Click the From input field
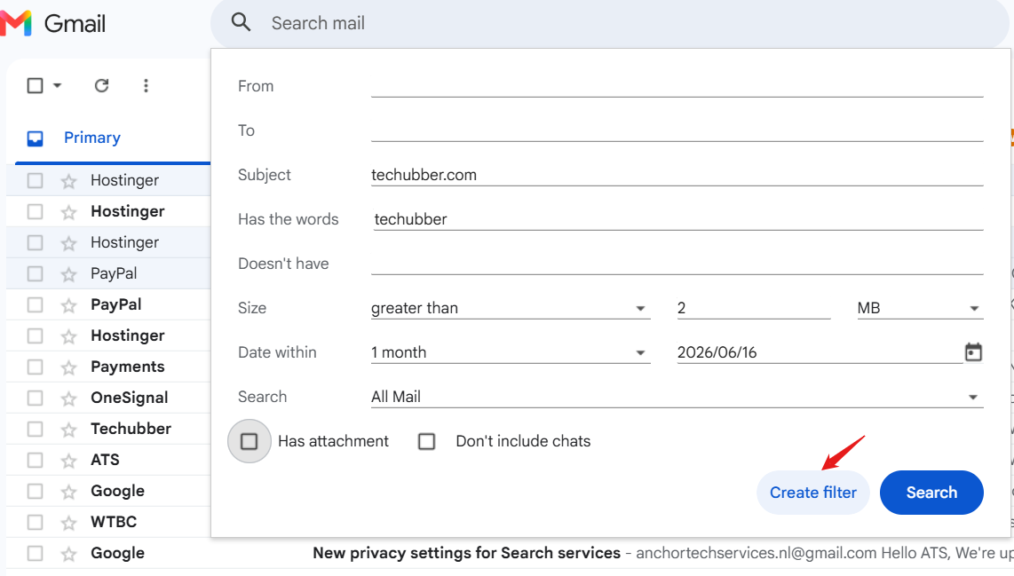 [x=677, y=86]
